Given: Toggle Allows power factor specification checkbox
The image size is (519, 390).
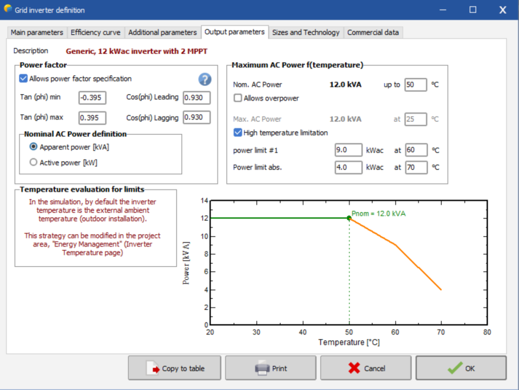Looking at the screenshot, I should click(x=23, y=79).
